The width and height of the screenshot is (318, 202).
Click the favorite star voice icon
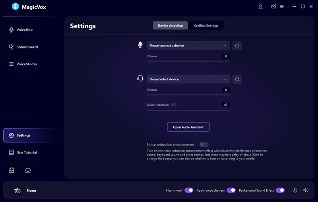click(17, 190)
